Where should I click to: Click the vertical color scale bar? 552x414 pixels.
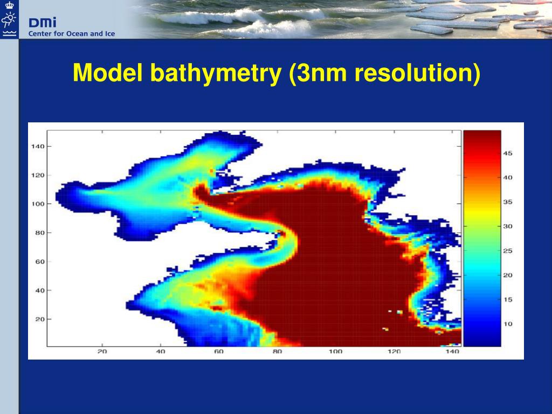[482, 238]
